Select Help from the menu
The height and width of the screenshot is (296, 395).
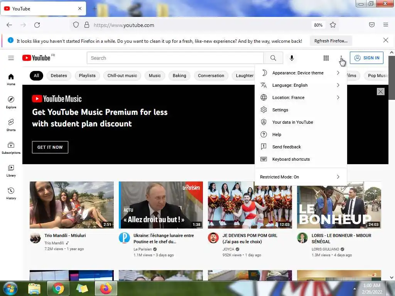coord(301,135)
